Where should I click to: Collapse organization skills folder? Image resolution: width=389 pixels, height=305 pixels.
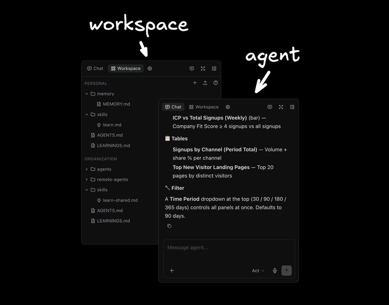click(87, 190)
